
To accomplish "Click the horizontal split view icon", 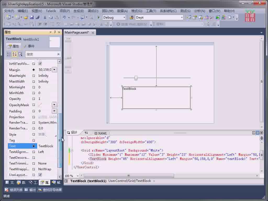I will click(x=258, y=133).
